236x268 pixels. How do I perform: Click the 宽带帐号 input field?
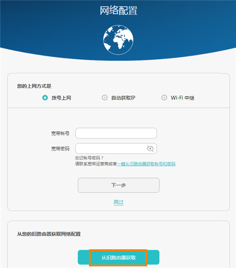click(116, 133)
